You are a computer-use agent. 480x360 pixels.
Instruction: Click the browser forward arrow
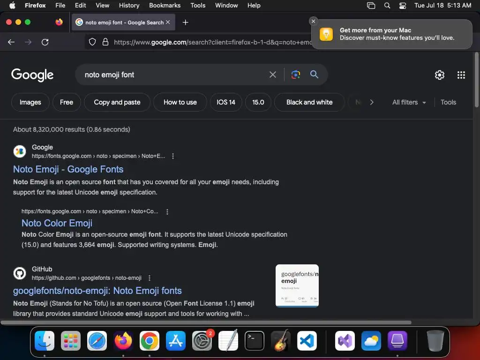coord(28,42)
